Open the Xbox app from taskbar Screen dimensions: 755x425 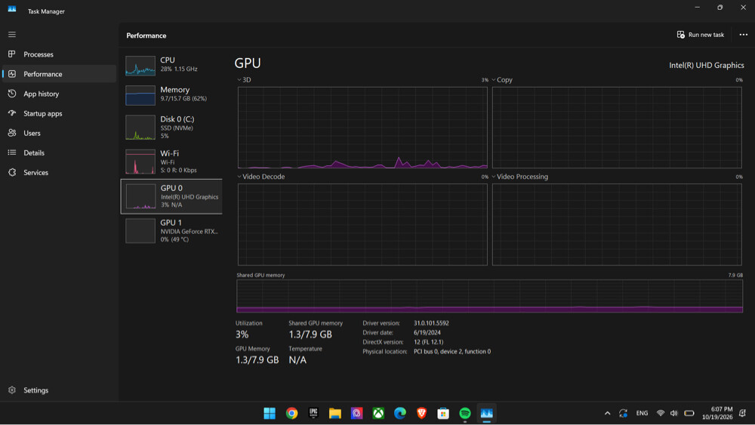378,414
